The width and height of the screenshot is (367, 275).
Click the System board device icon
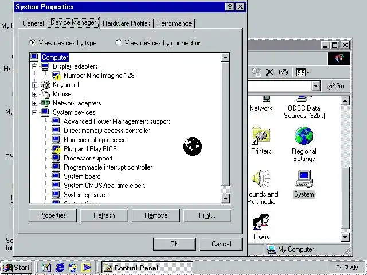click(x=56, y=176)
